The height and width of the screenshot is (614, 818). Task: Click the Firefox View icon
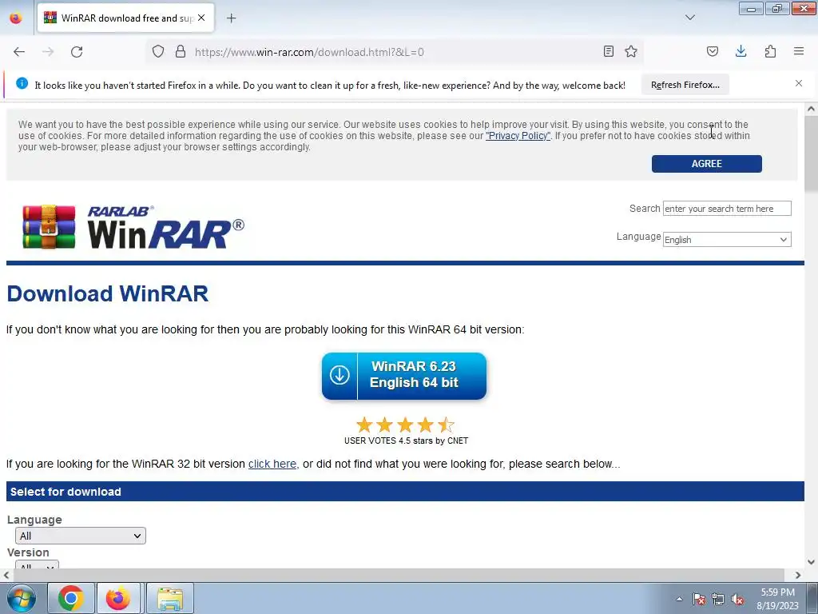tap(16, 18)
